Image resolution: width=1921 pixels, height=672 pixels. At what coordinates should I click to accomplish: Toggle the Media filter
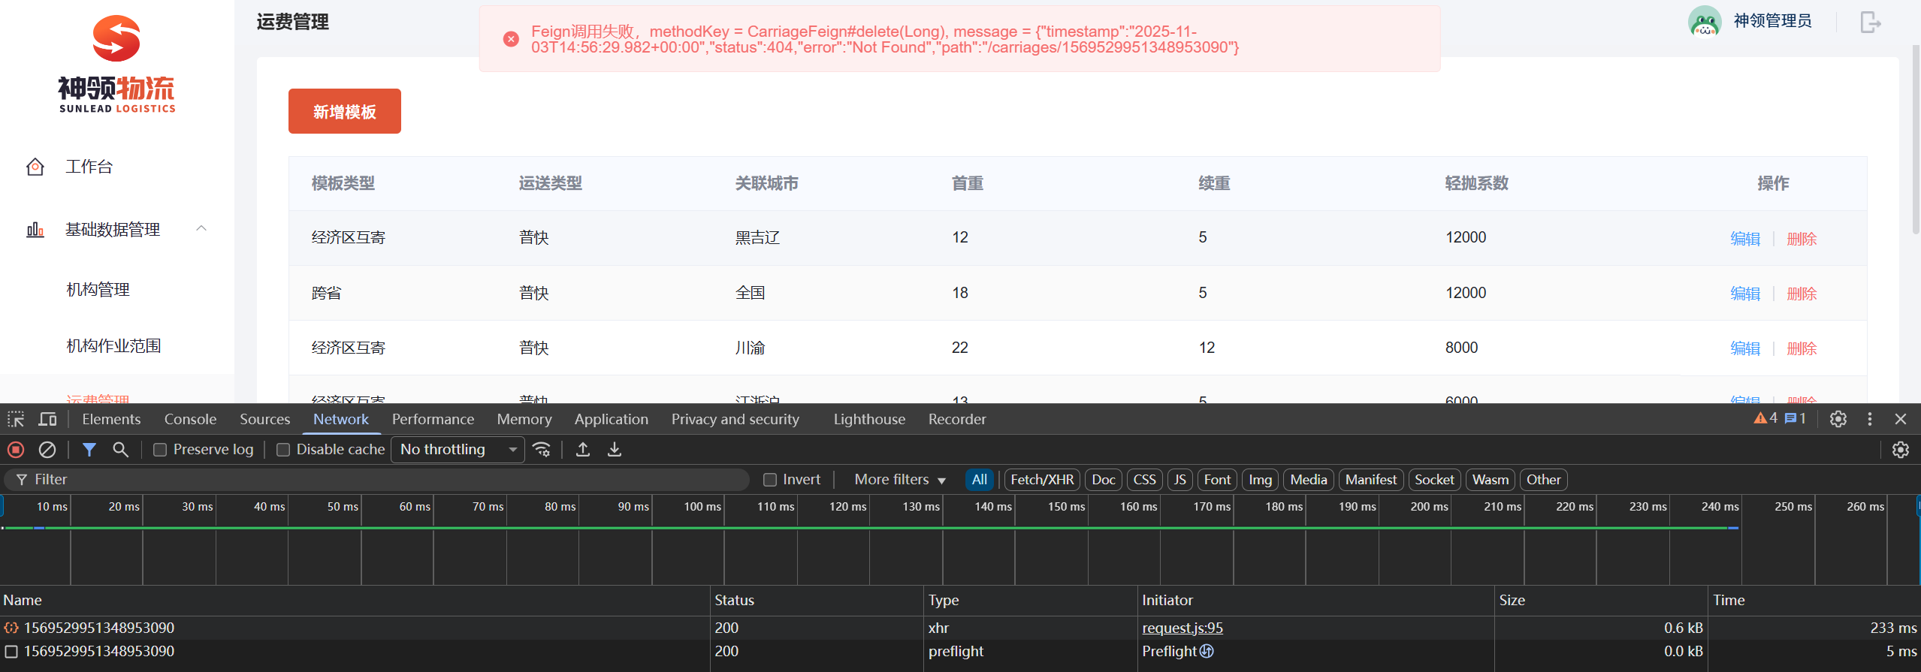[1309, 480]
